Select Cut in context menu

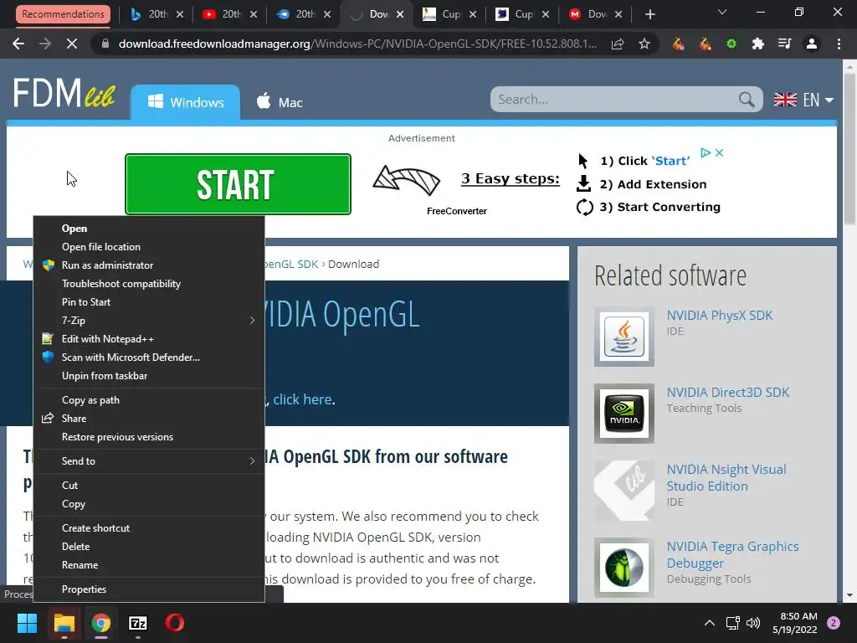(x=149, y=485)
